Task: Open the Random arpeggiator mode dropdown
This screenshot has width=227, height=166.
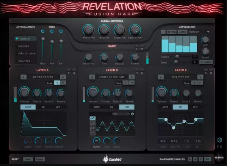Action: click(199, 32)
